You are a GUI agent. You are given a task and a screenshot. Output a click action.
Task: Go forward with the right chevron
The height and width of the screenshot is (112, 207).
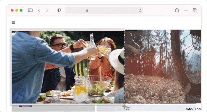pos(47,10)
